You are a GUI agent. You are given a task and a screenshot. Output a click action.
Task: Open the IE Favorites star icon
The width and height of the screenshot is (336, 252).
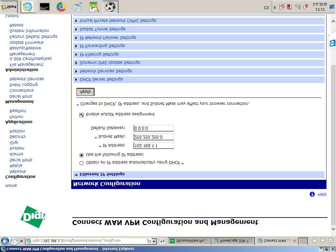323,241
